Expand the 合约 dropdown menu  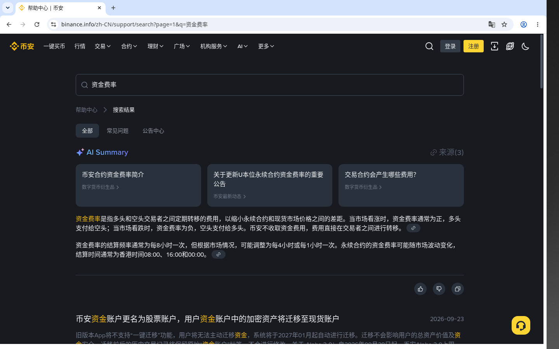click(x=129, y=46)
